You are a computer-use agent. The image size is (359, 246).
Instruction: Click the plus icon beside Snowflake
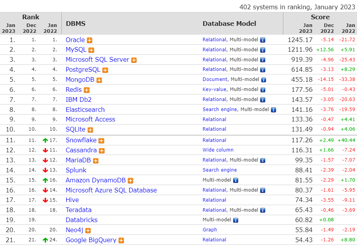pyautogui.click(x=101, y=141)
